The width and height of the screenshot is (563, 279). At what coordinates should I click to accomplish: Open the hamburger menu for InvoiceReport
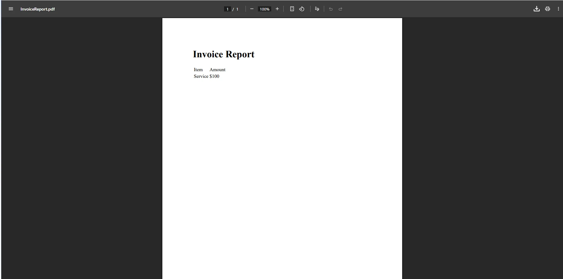pyautogui.click(x=11, y=9)
